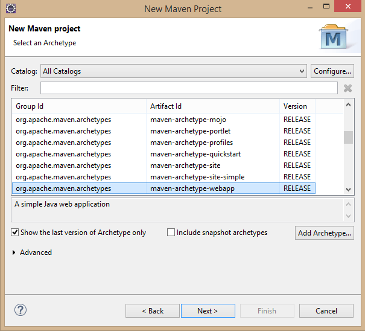Open the Catalog dropdown

tap(174, 71)
